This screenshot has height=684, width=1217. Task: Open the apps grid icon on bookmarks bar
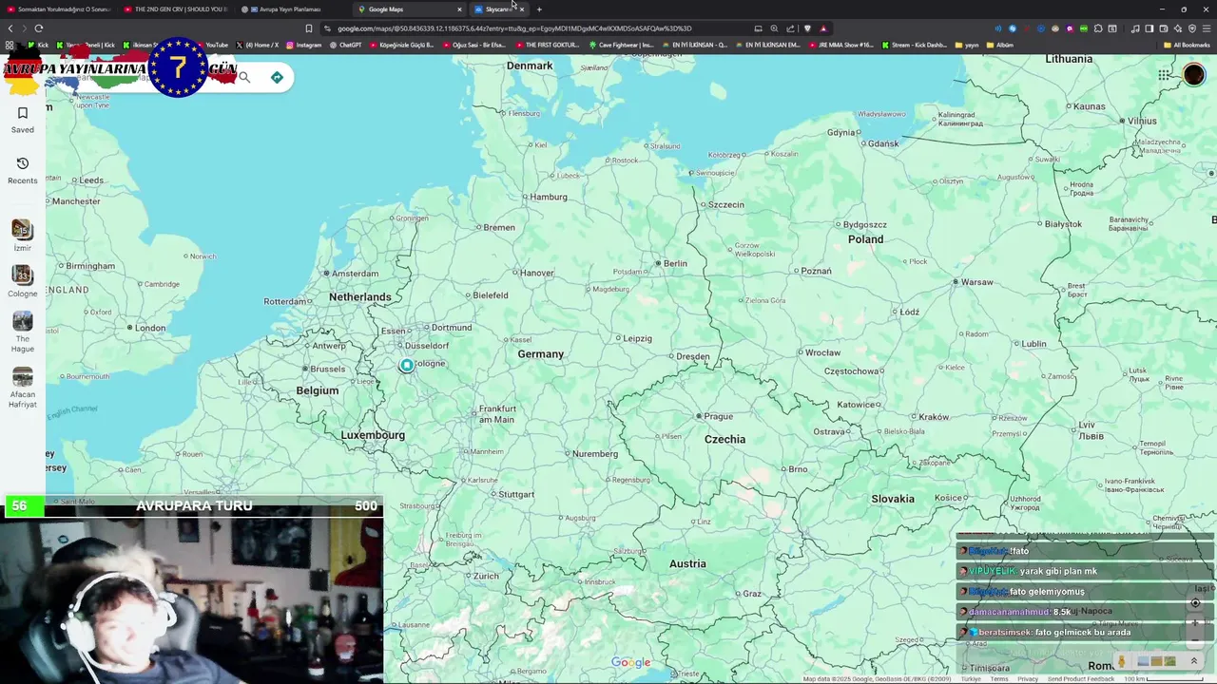pyautogui.click(x=10, y=45)
